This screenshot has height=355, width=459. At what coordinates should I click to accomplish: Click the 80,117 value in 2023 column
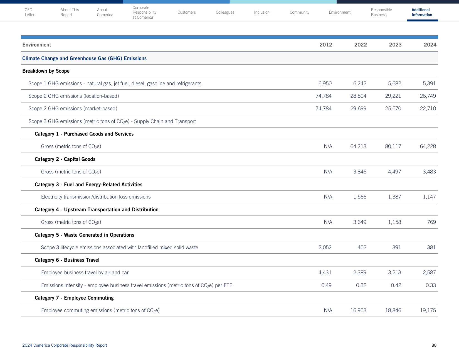tap(393, 146)
